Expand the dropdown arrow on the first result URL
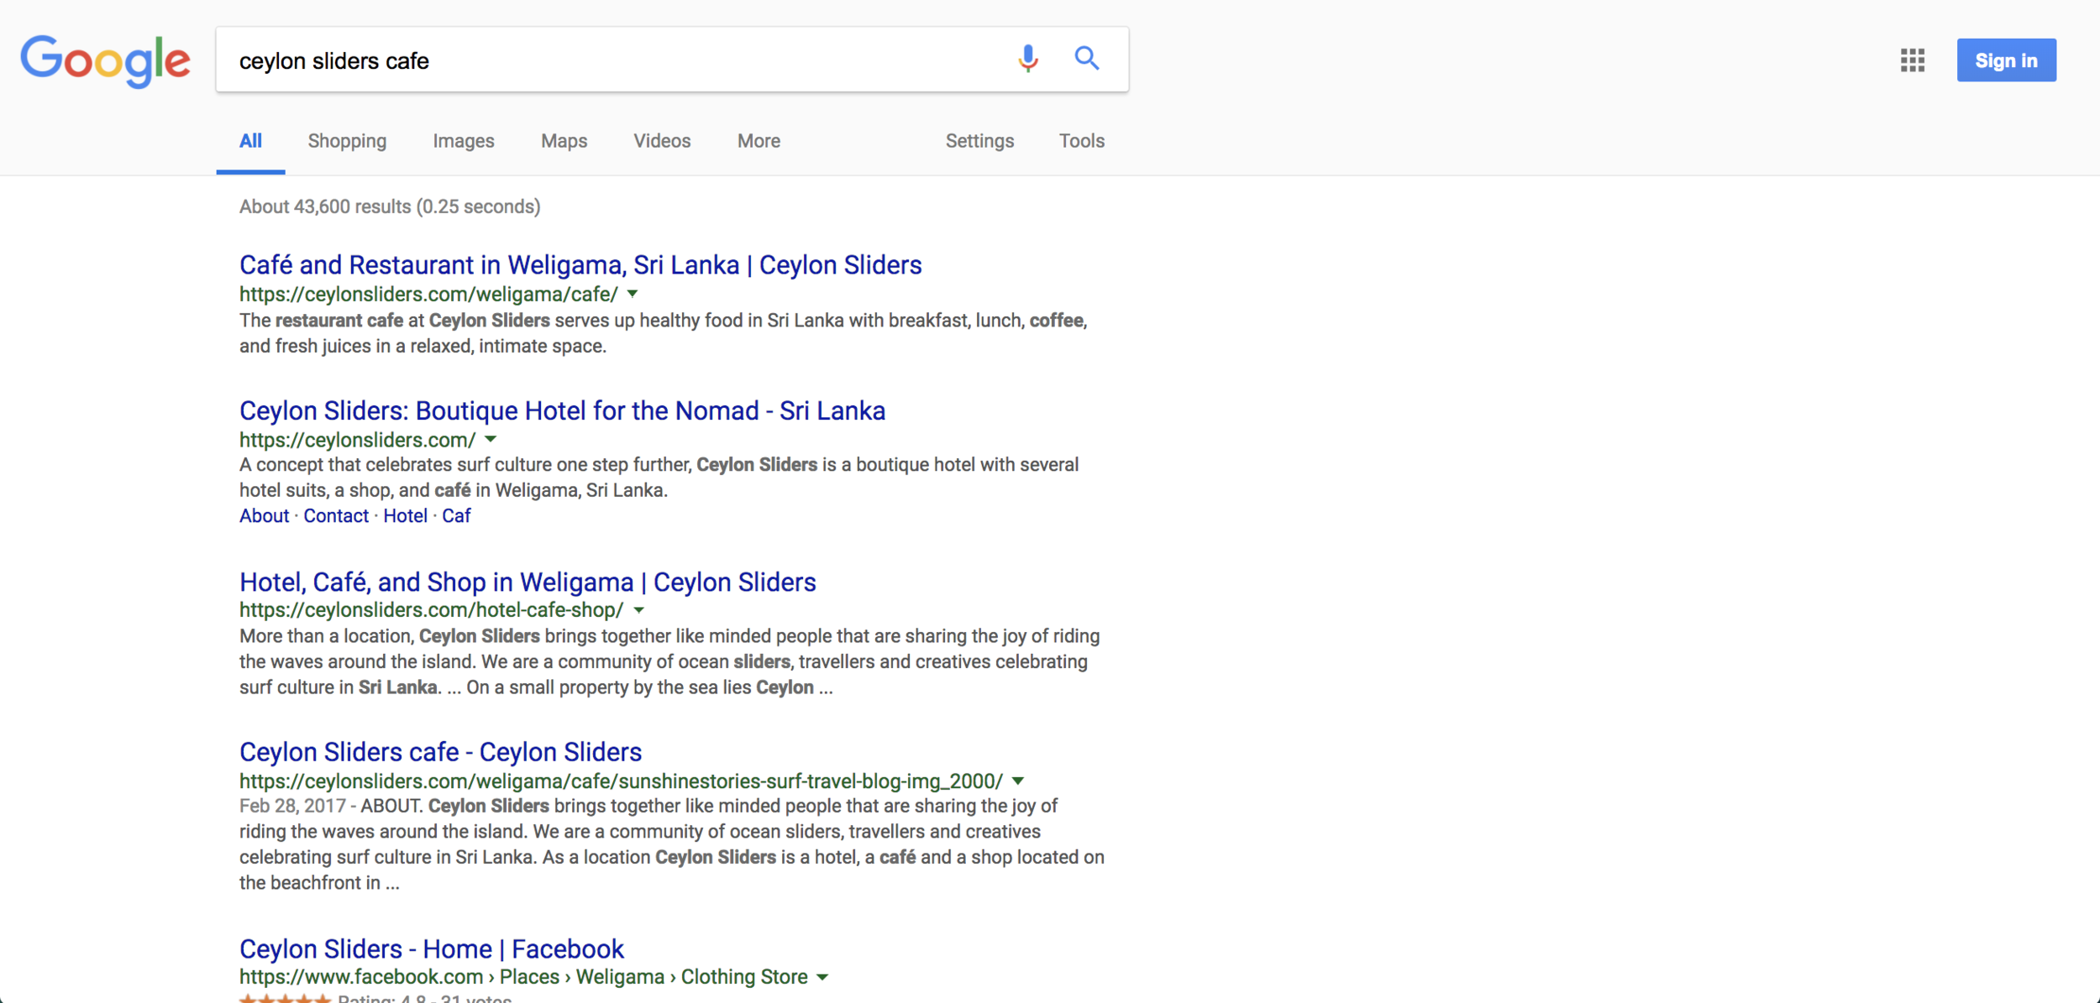This screenshot has width=2100, height=1003. (x=633, y=294)
